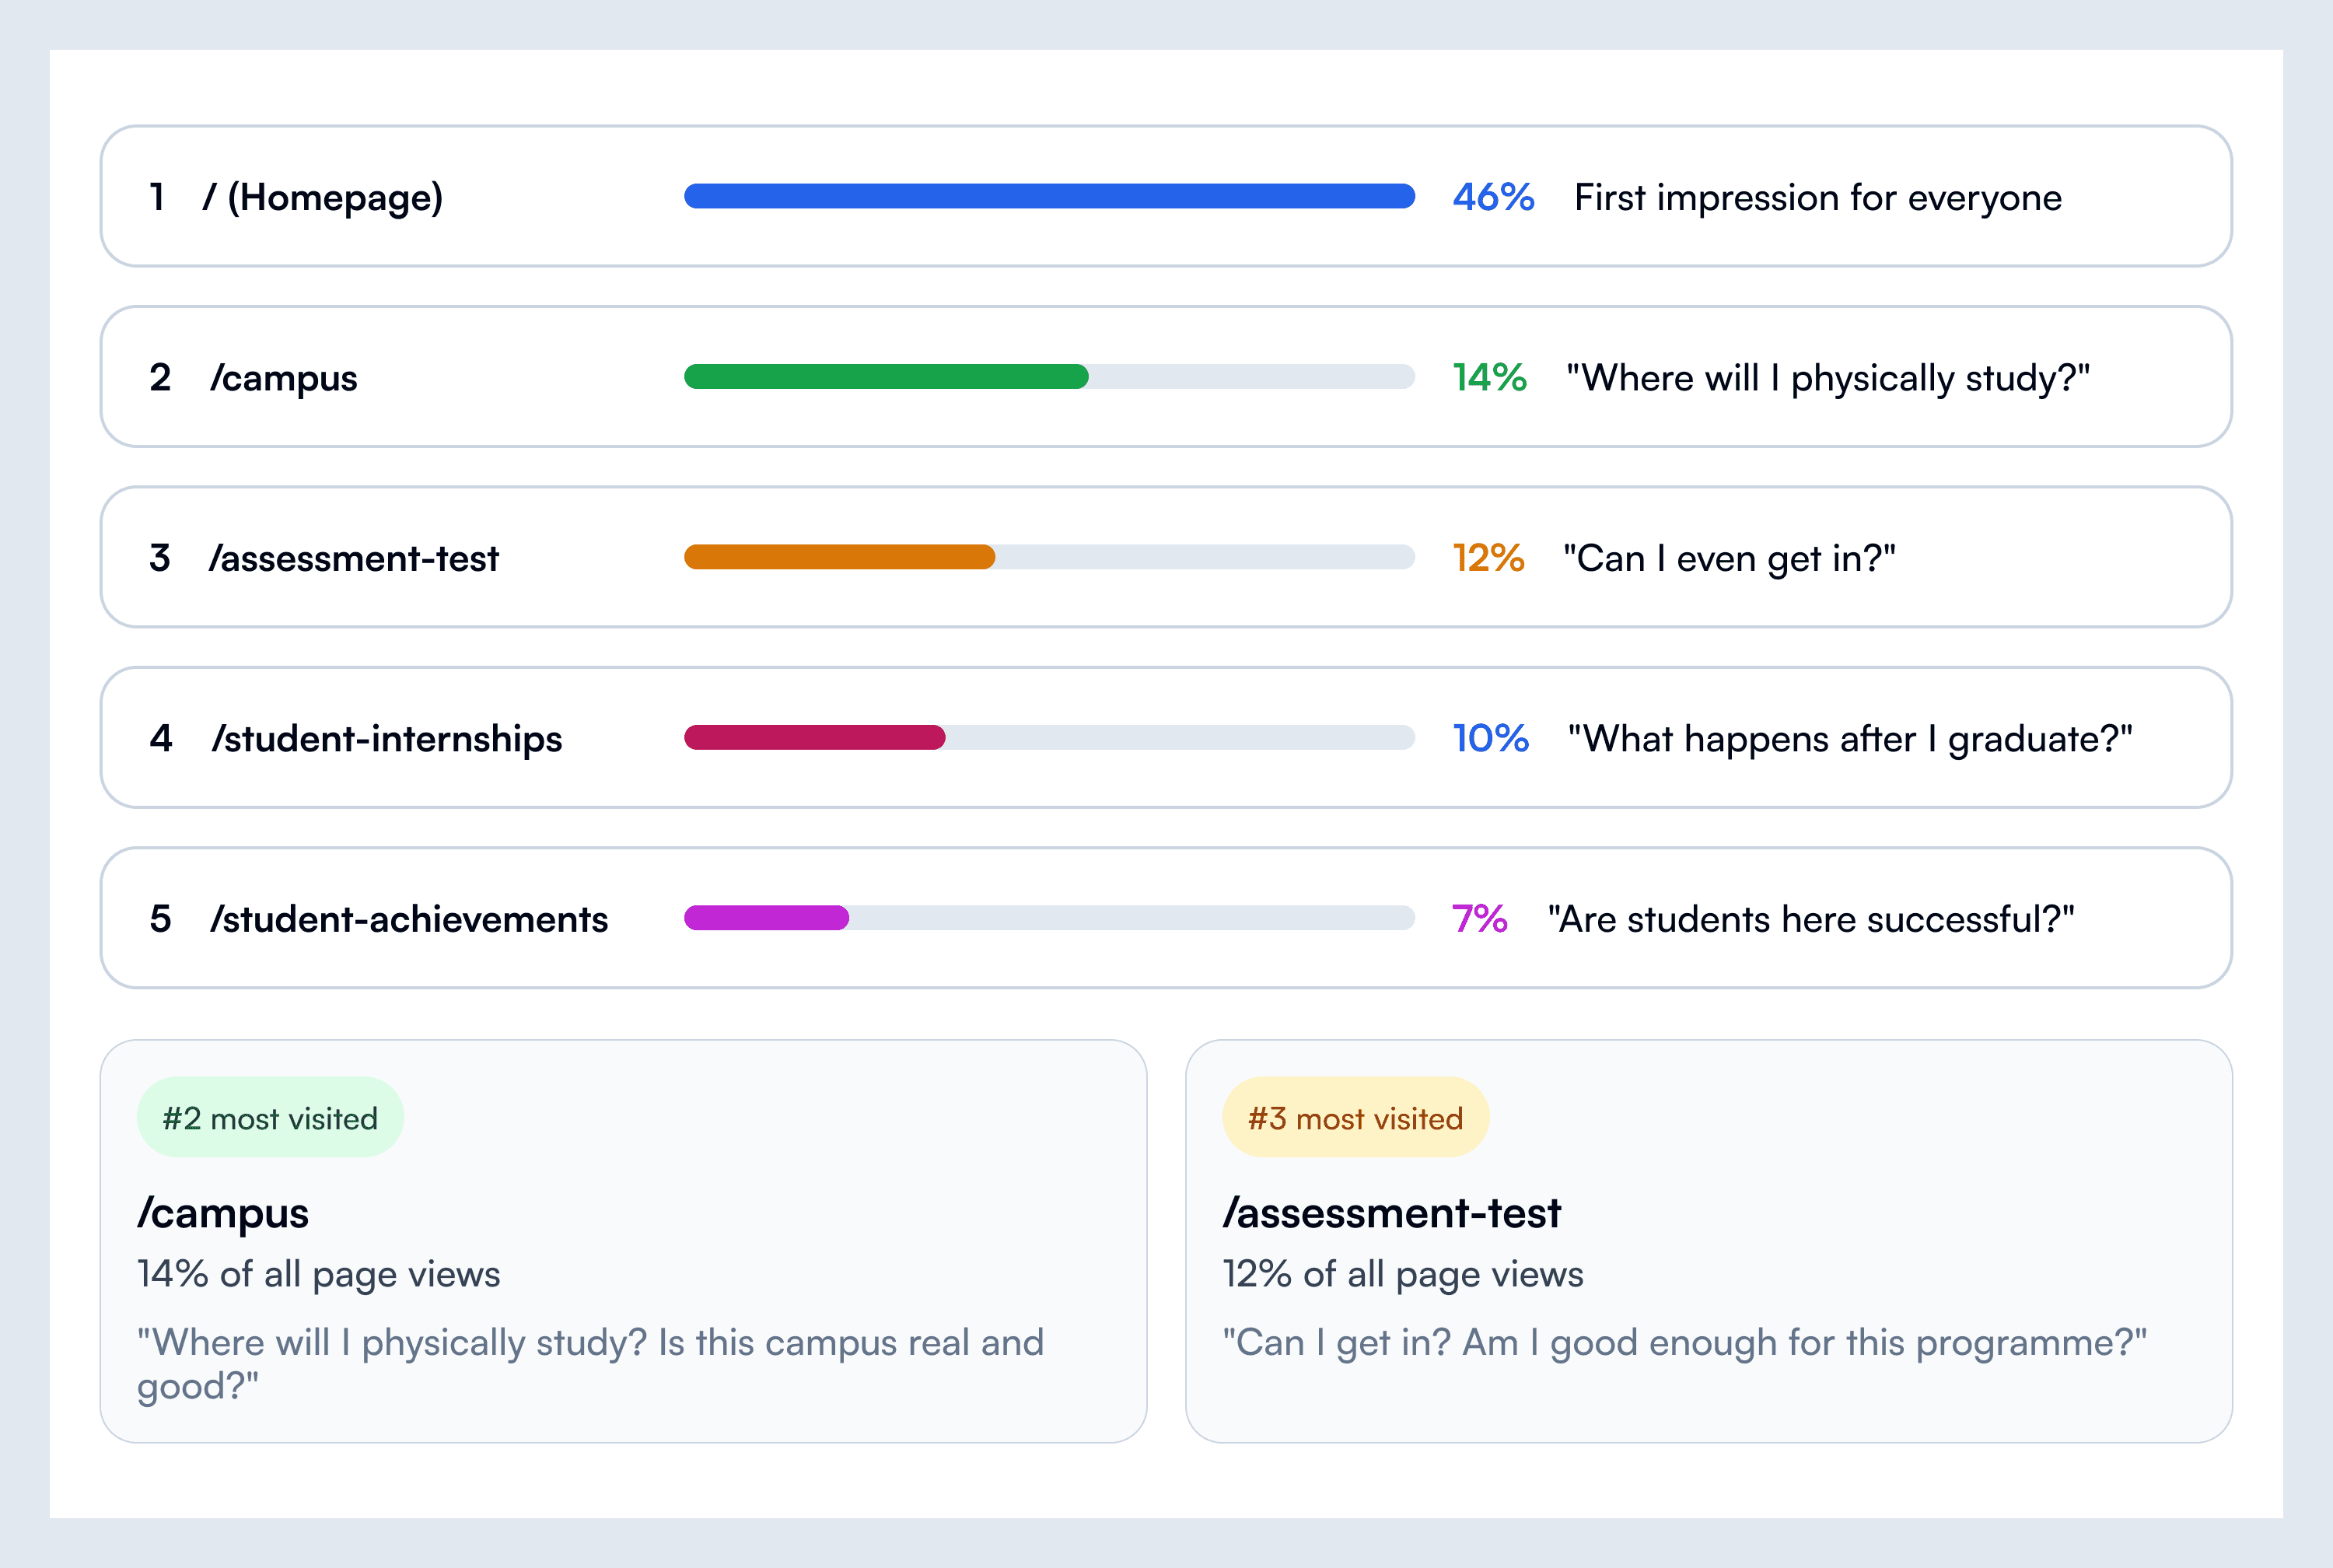Screen dimensions: 2333x1568
Task: Click the green /campus progress bar
Action: point(886,377)
